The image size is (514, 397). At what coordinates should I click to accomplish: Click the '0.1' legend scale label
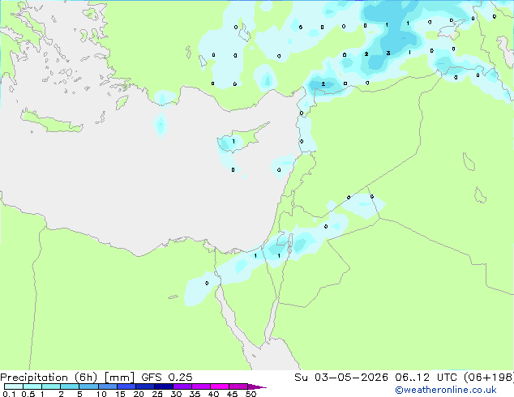coord(9,394)
